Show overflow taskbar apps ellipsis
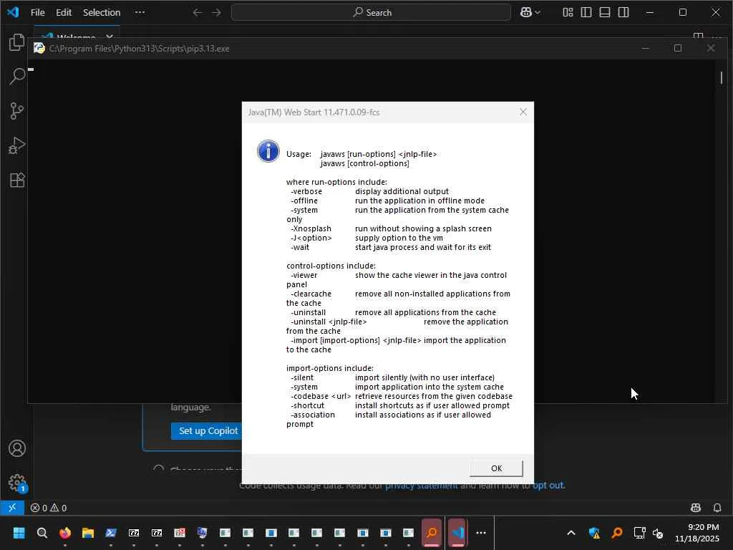The width and height of the screenshot is (733, 550). [x=481, y=533]
